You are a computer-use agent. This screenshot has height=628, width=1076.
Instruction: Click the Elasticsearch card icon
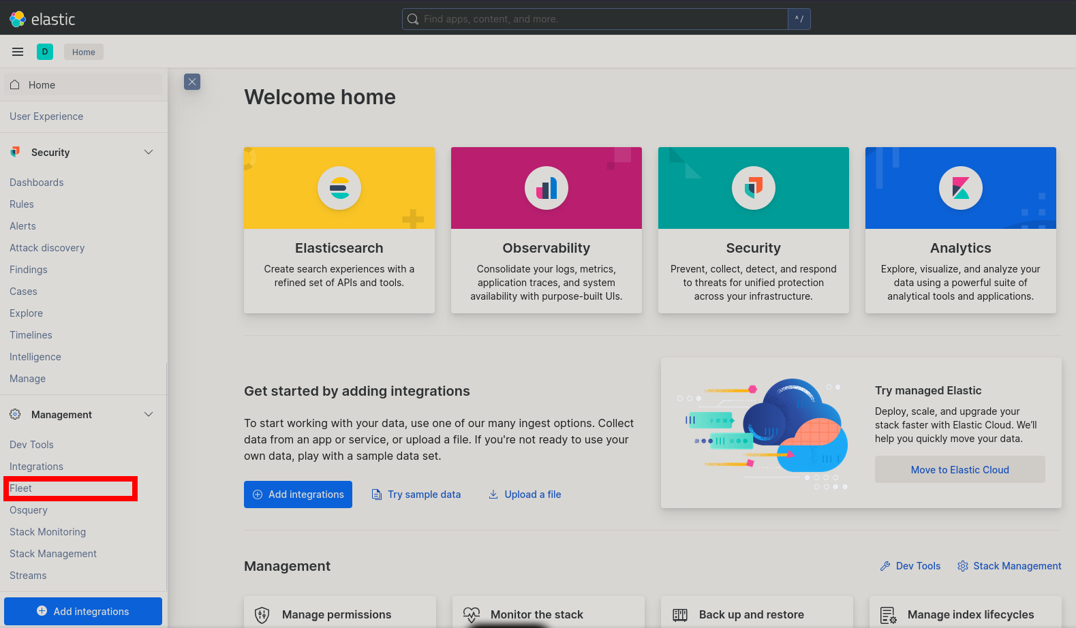pos(339,188)
